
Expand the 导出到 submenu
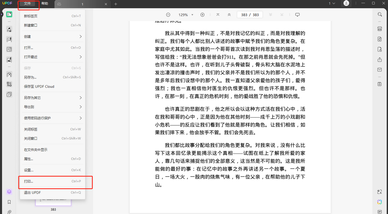pyautogui.click(x=52, y=107)
